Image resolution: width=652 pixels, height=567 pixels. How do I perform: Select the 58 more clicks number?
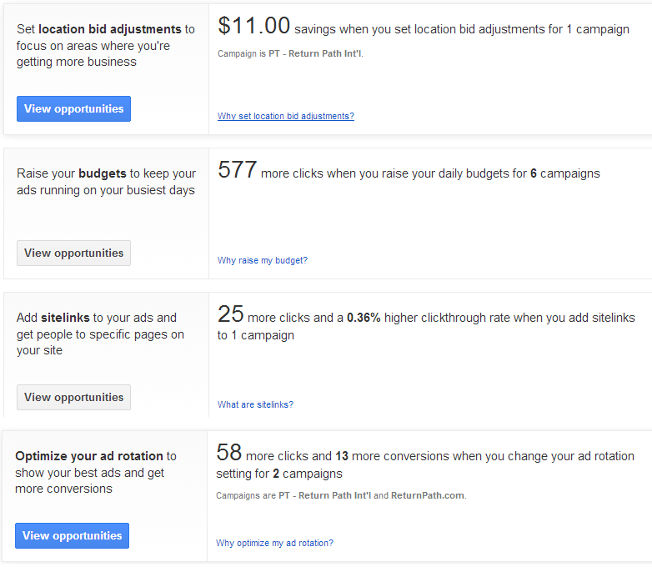[x=228, y=453]
